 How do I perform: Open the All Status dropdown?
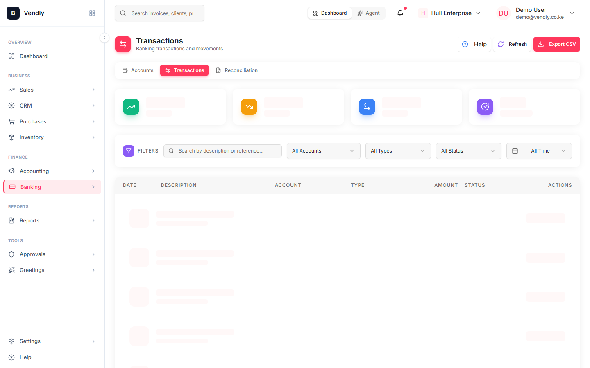click(x=469, y=151)
